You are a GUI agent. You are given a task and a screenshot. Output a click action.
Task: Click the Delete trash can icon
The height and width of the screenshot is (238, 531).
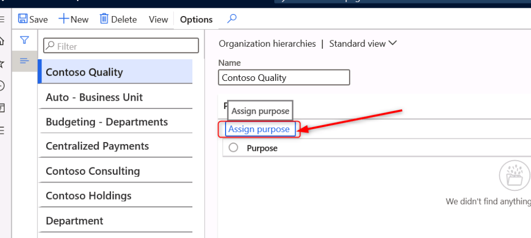[104, 19]
